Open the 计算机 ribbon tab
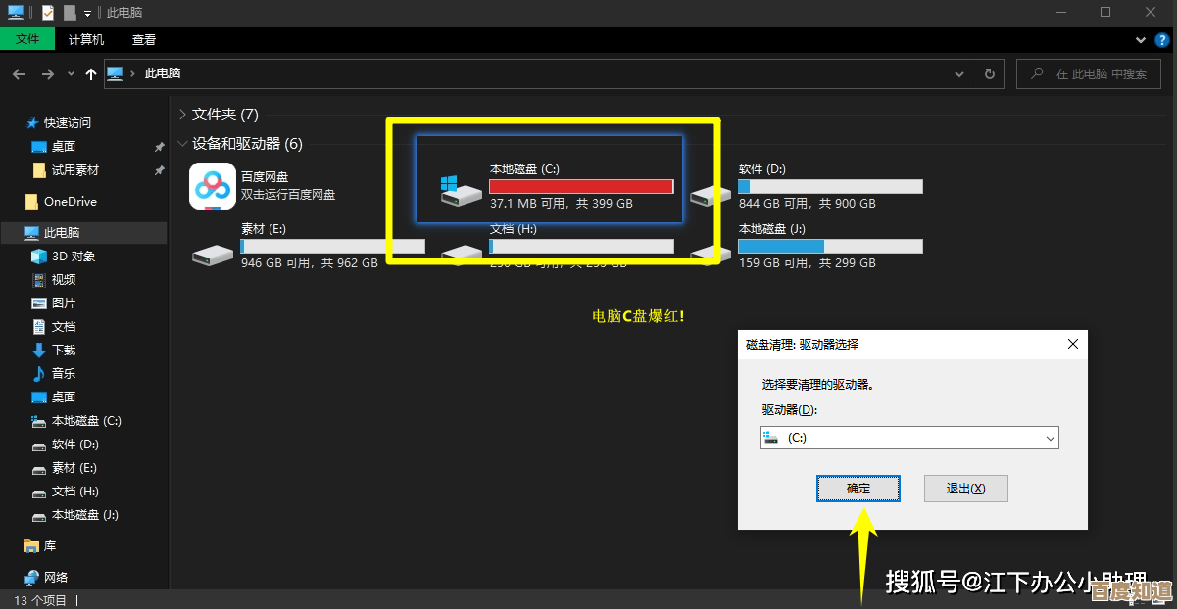 86,40
